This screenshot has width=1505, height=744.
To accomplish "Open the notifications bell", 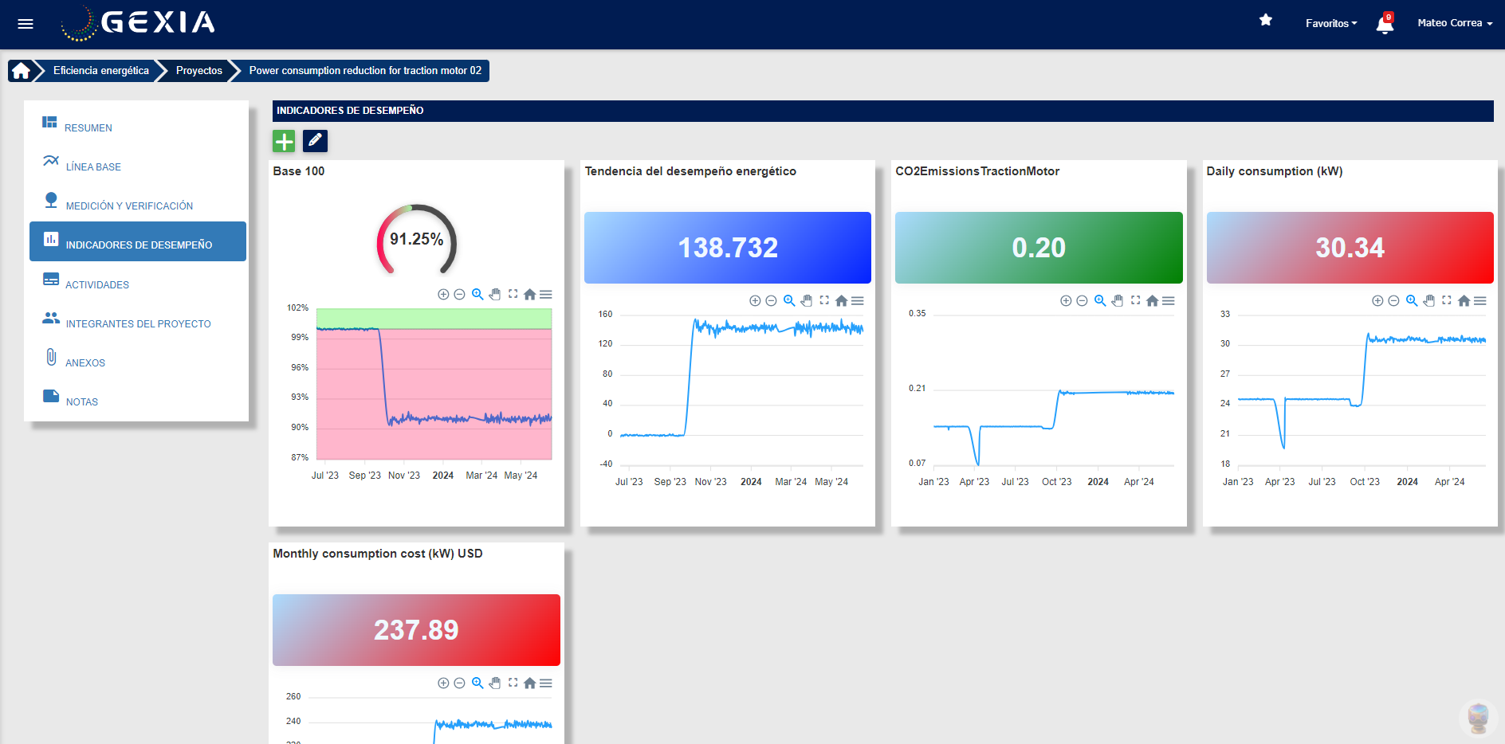I will pos(1385,24).
